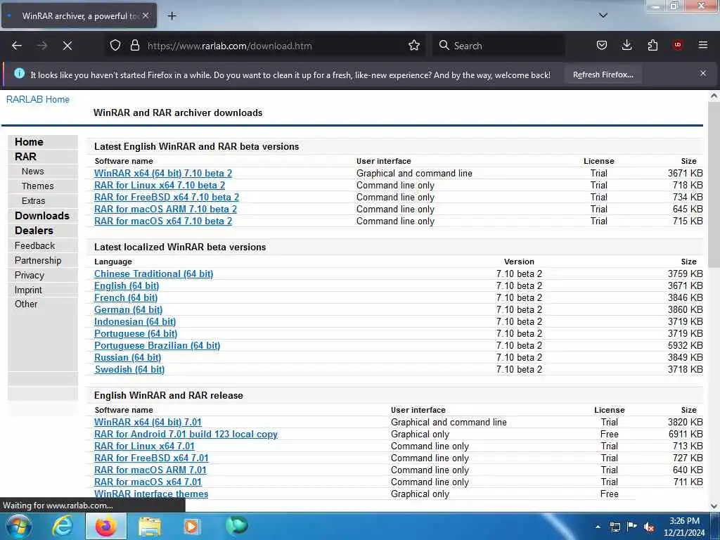
Task: Click the page vertical scrollbar thumb
Action: pyautogui.click(x=714, y=185)
